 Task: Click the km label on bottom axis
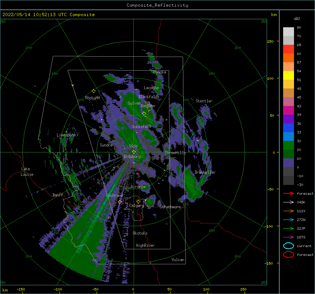click(5, 290)
